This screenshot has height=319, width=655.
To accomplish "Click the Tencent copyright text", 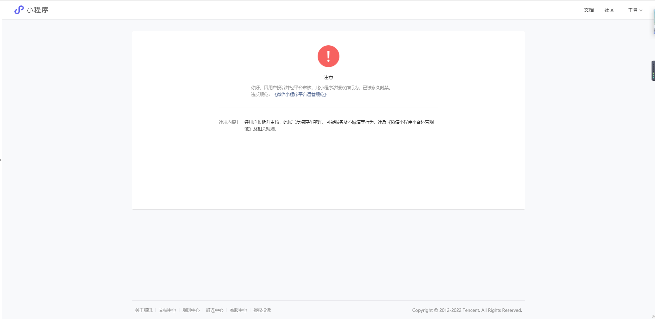I will pyautogui.click(x=467, y=310).
